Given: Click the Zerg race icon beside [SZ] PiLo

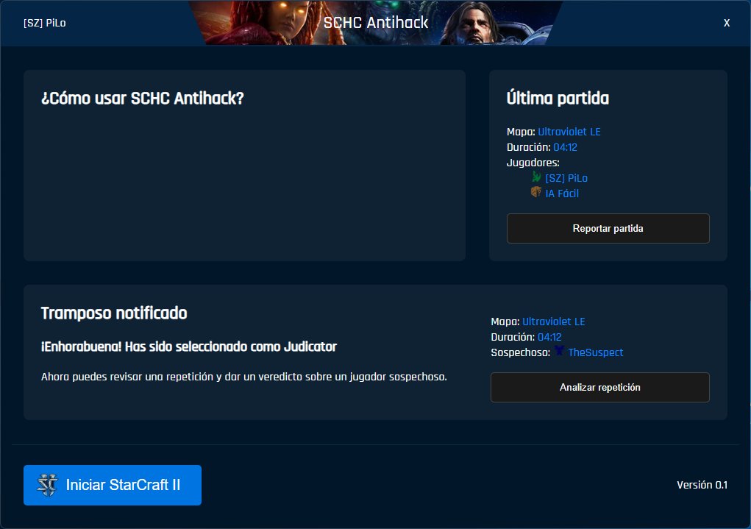Looking at the screenshot, I should click(536, 177).
